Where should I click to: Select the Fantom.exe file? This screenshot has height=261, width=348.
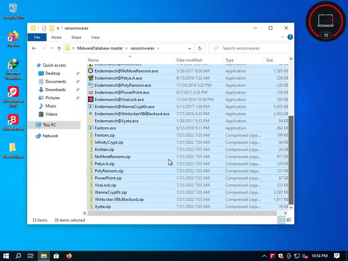(x=188, y=128)
